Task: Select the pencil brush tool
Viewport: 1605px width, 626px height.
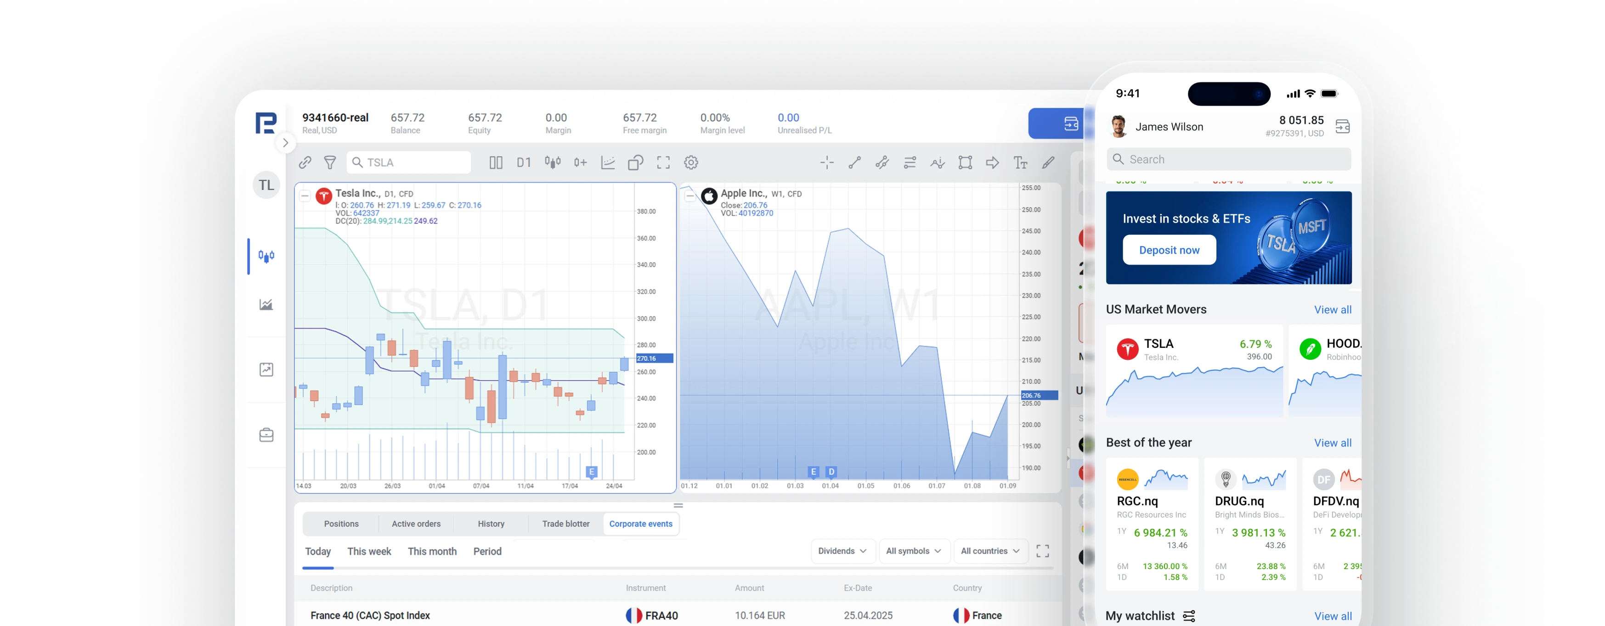Action: coord(1049,162)
